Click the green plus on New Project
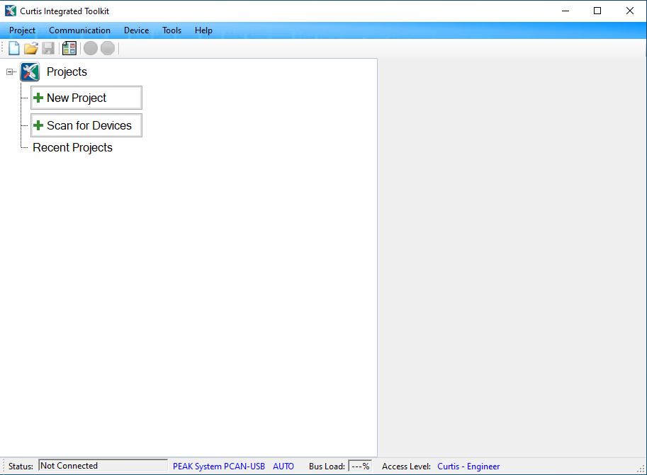This screenshot has width=647, height=475. tap(38, 98)
